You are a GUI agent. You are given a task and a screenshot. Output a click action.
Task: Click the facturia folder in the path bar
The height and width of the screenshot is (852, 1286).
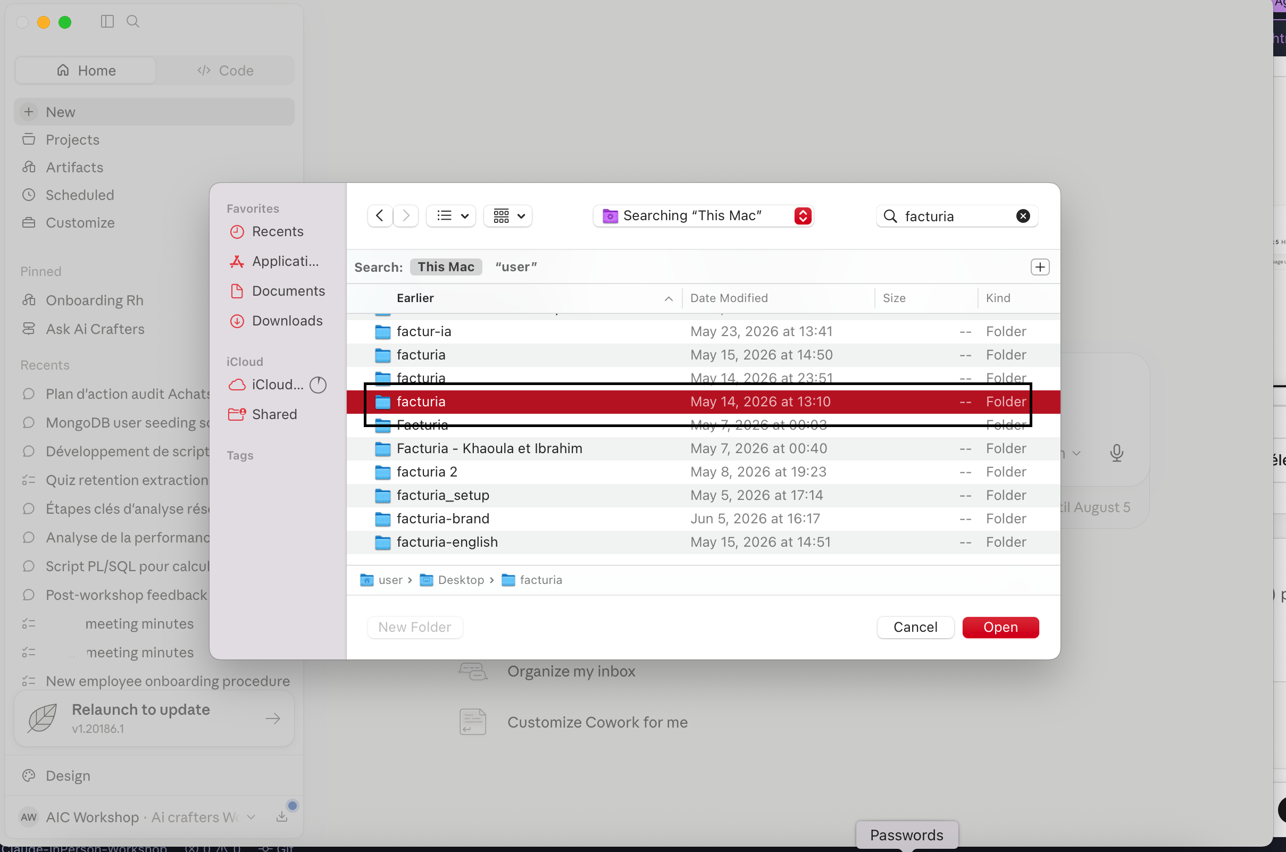click(532, 580)
